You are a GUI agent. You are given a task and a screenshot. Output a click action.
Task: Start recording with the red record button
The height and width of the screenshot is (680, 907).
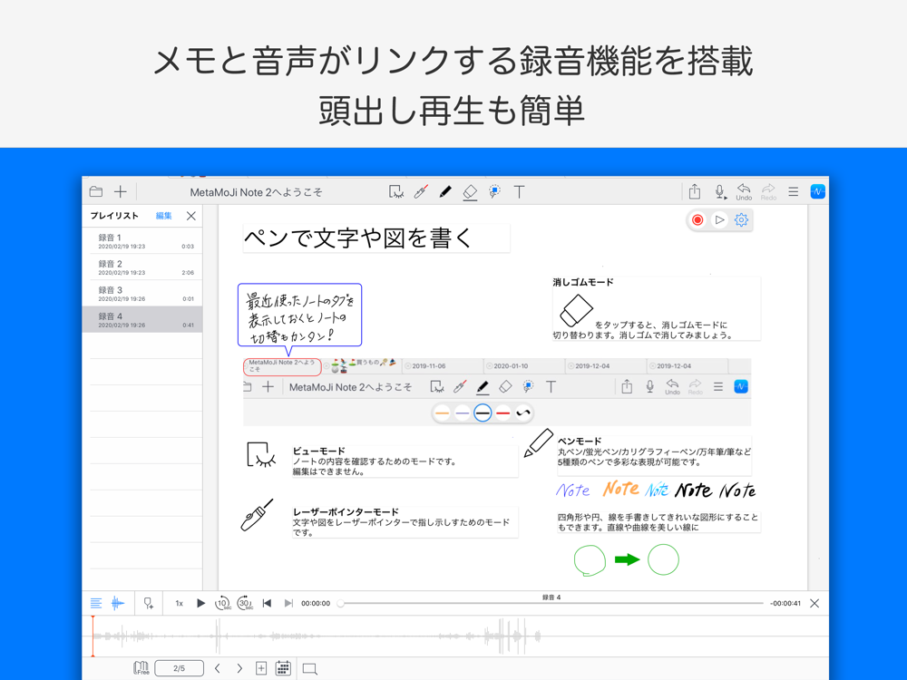point(697,219)
